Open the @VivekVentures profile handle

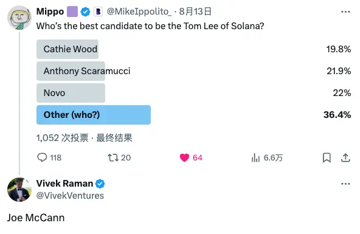70,196
